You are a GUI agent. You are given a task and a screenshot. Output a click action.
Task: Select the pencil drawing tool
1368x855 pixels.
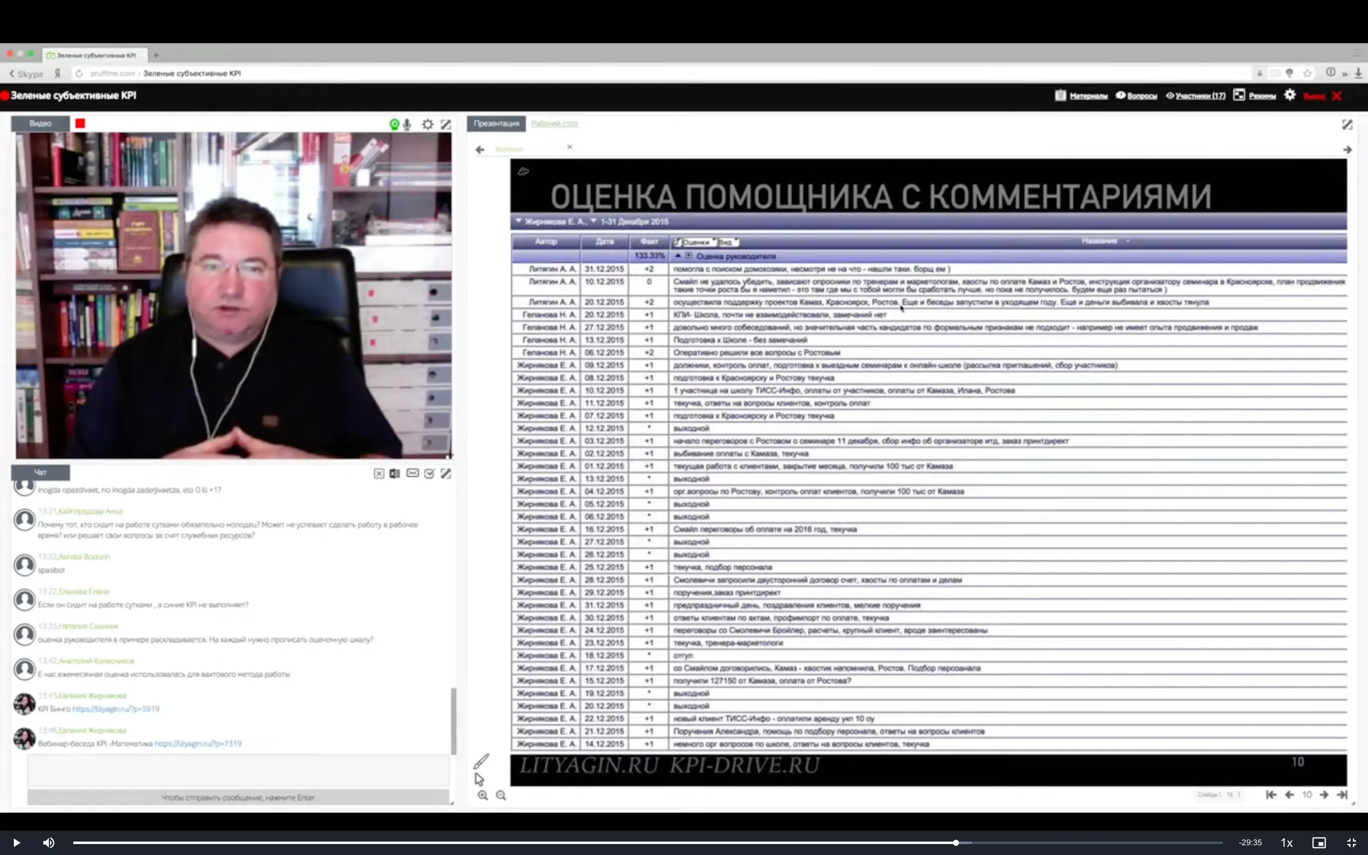481,761
